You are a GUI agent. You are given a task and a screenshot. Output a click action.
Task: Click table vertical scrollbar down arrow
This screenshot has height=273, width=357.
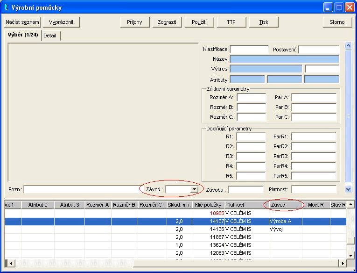(x=350, y=255)
